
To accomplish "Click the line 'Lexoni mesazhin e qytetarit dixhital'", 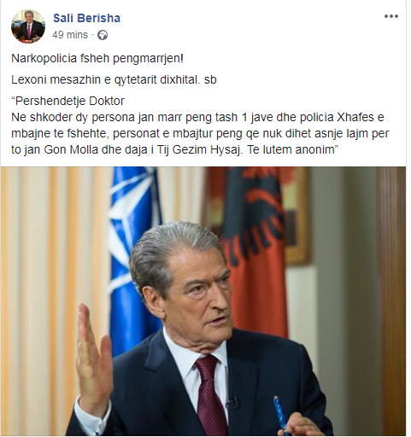I will click(104, 80).
